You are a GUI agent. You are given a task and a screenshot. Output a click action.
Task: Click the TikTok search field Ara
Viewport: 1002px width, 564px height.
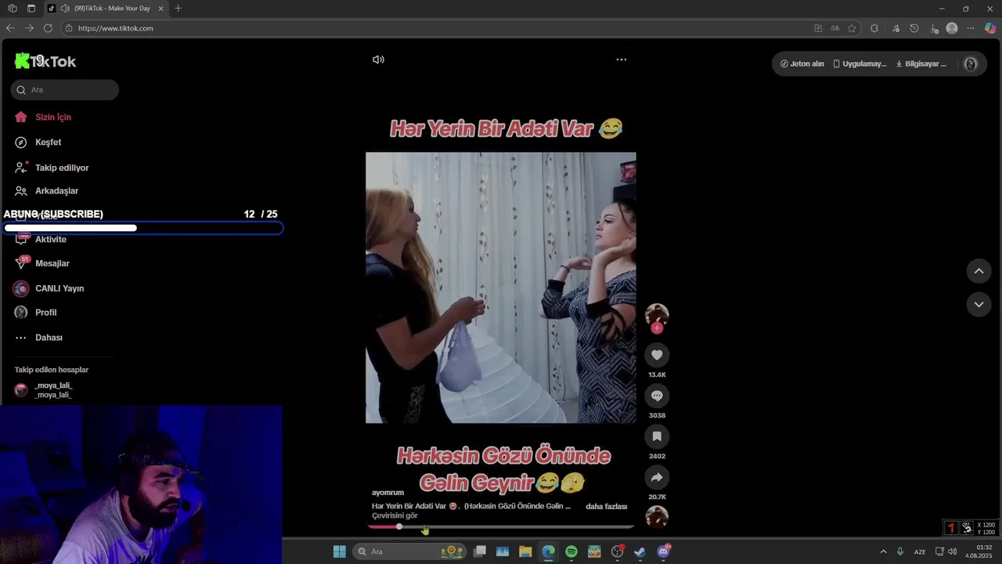click(65, 90)
